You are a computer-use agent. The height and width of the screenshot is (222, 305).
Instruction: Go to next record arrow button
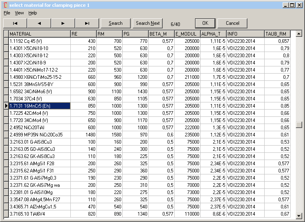coord(63,23)
